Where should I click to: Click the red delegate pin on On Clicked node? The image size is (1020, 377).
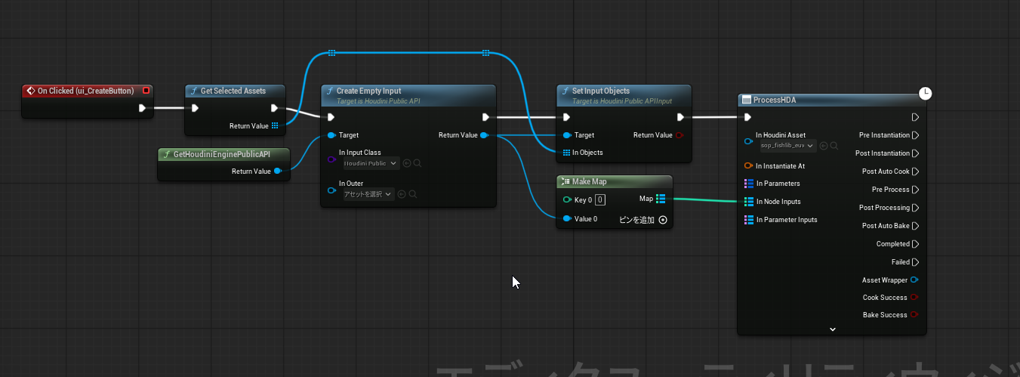click(146, 91)
